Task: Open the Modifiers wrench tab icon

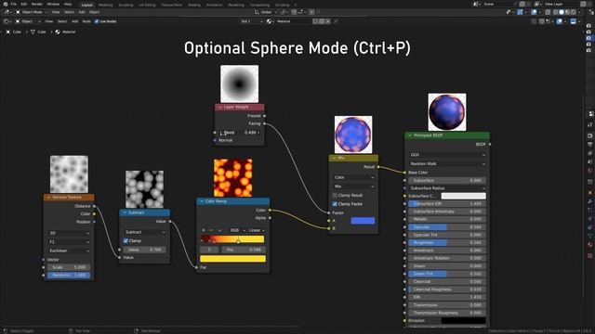Action: [590, 200]
